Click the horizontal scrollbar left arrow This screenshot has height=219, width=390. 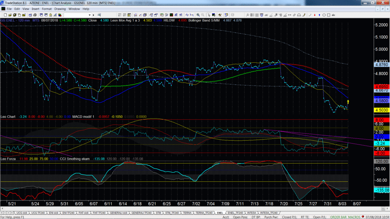[x=2, y=209]
